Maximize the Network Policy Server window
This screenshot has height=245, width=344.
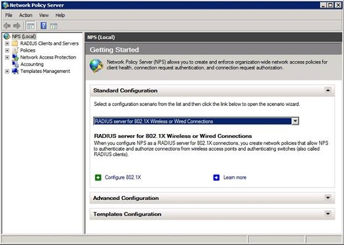331,5
